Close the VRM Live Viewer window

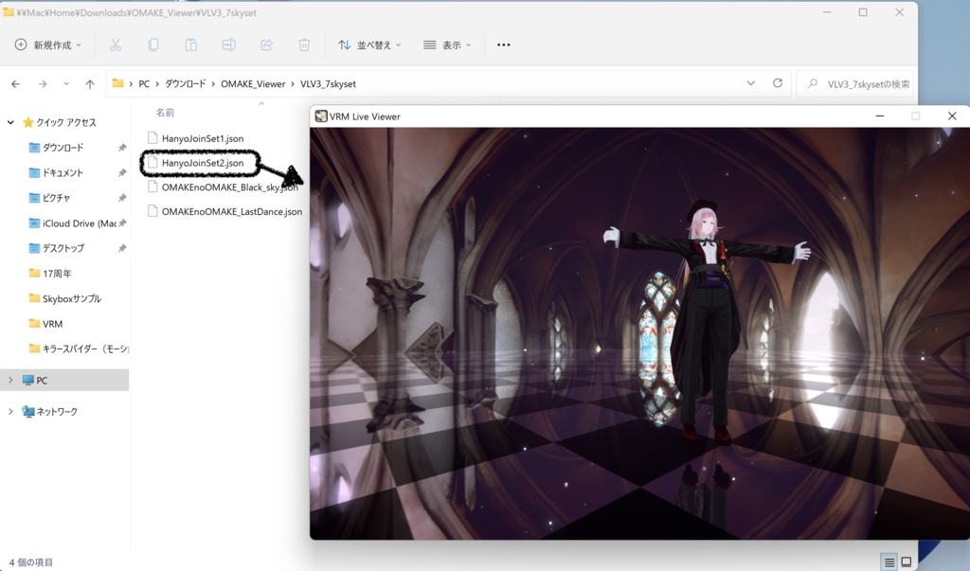952,116
